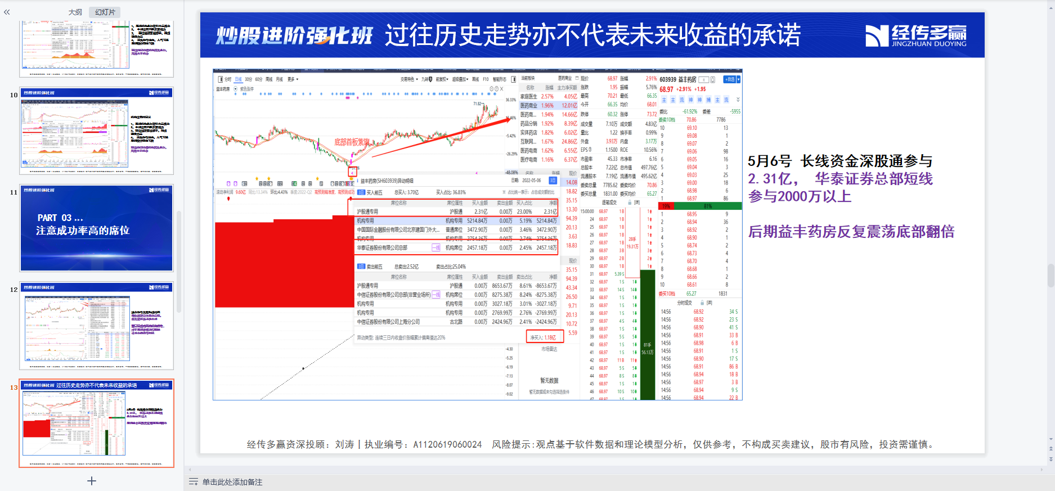The width and height of the screenshot is (1055, 491).
Task: Click the thumbnail panel scrollbar
Action: click(x=179, y=262)
